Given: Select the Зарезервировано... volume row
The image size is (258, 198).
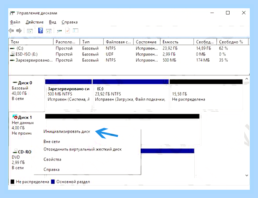Looking at the screenshot, I should click(x=129, y=60).
